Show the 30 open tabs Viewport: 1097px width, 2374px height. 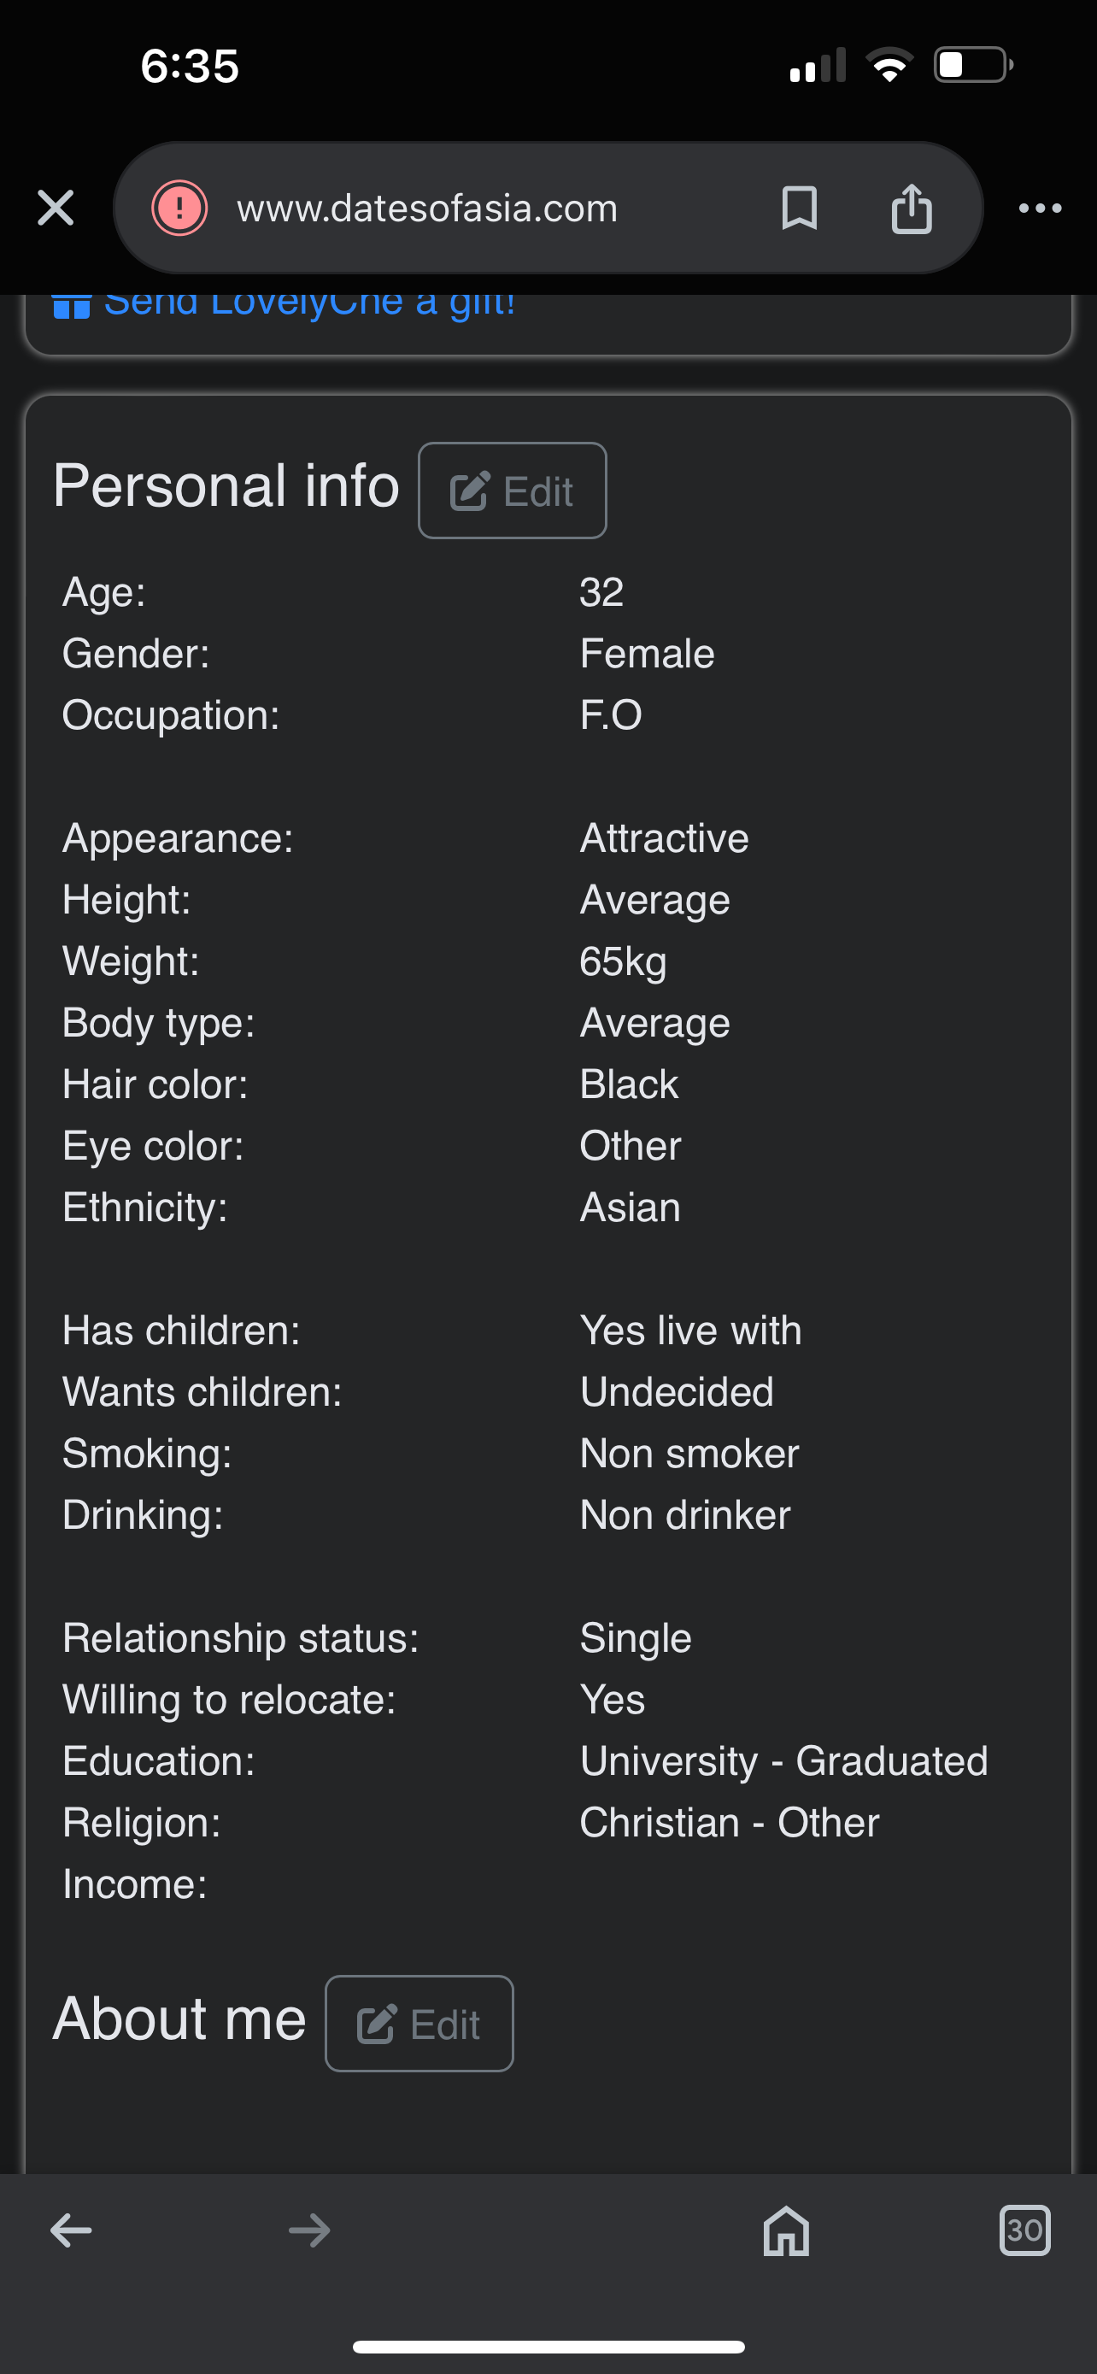point(1024,2230)
